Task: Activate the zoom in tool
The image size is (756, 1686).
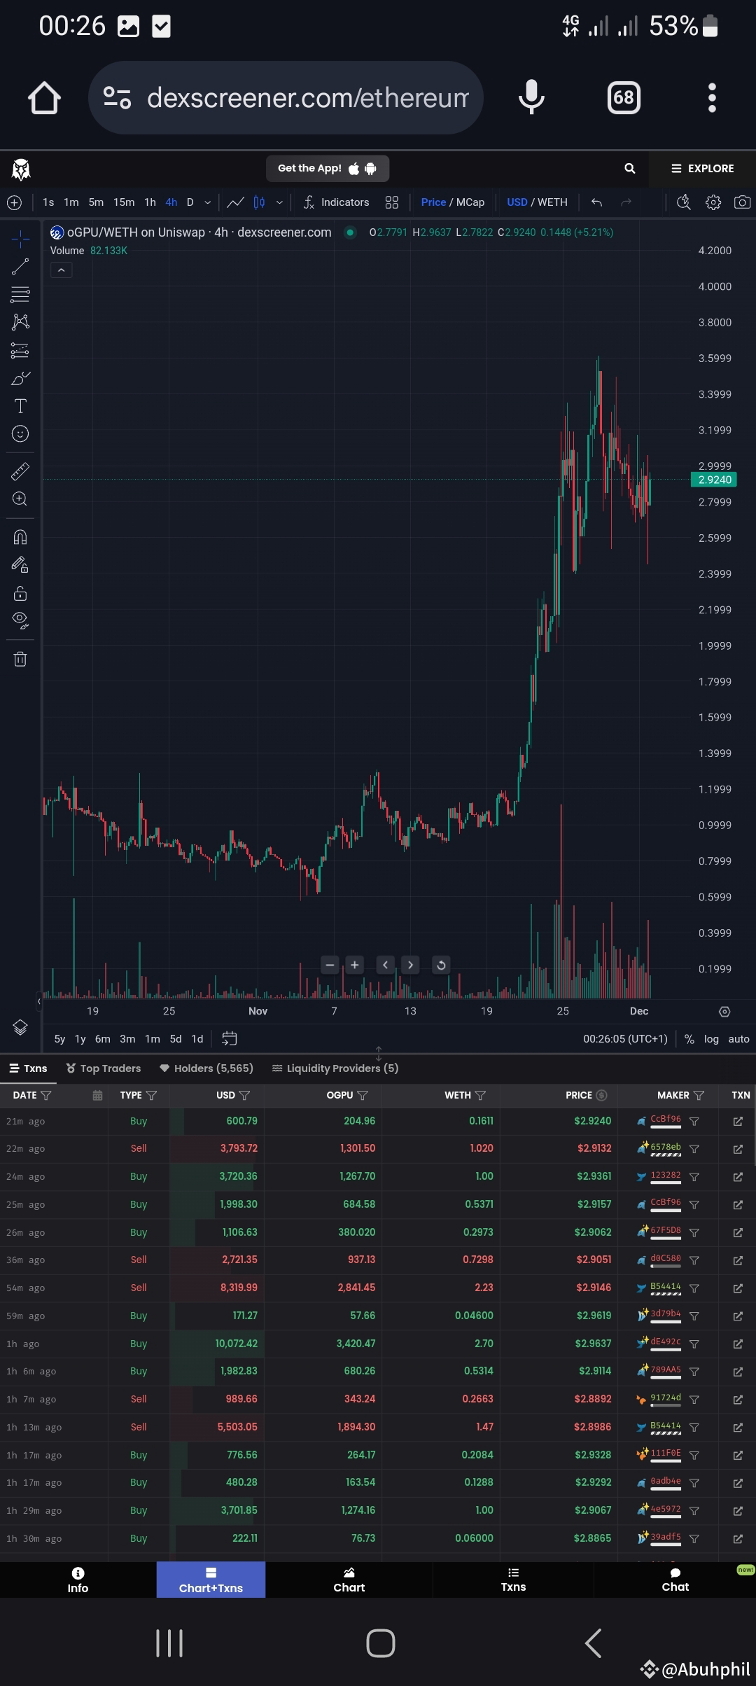Action: (x=20, y=499)
